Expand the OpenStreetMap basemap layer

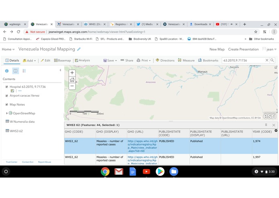7,113
